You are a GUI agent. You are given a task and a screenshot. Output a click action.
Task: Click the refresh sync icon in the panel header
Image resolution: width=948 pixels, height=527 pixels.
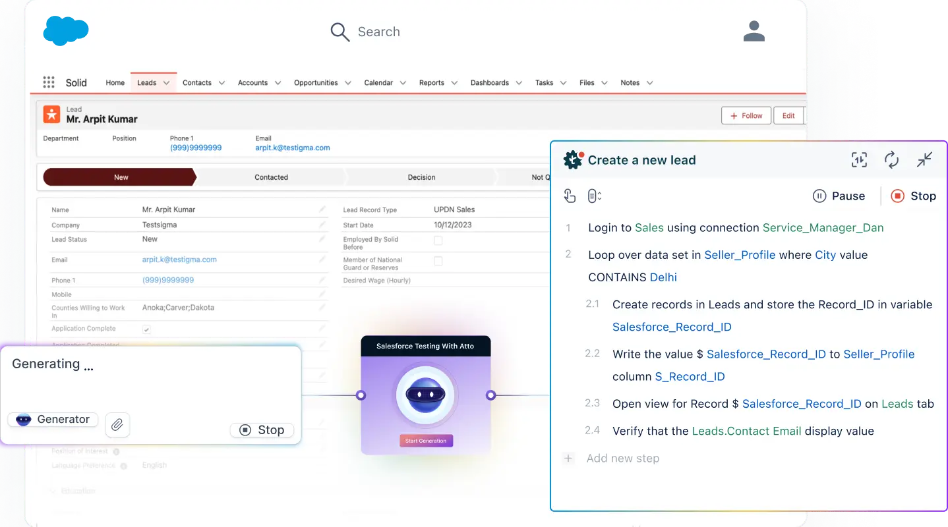pos(891,160)
